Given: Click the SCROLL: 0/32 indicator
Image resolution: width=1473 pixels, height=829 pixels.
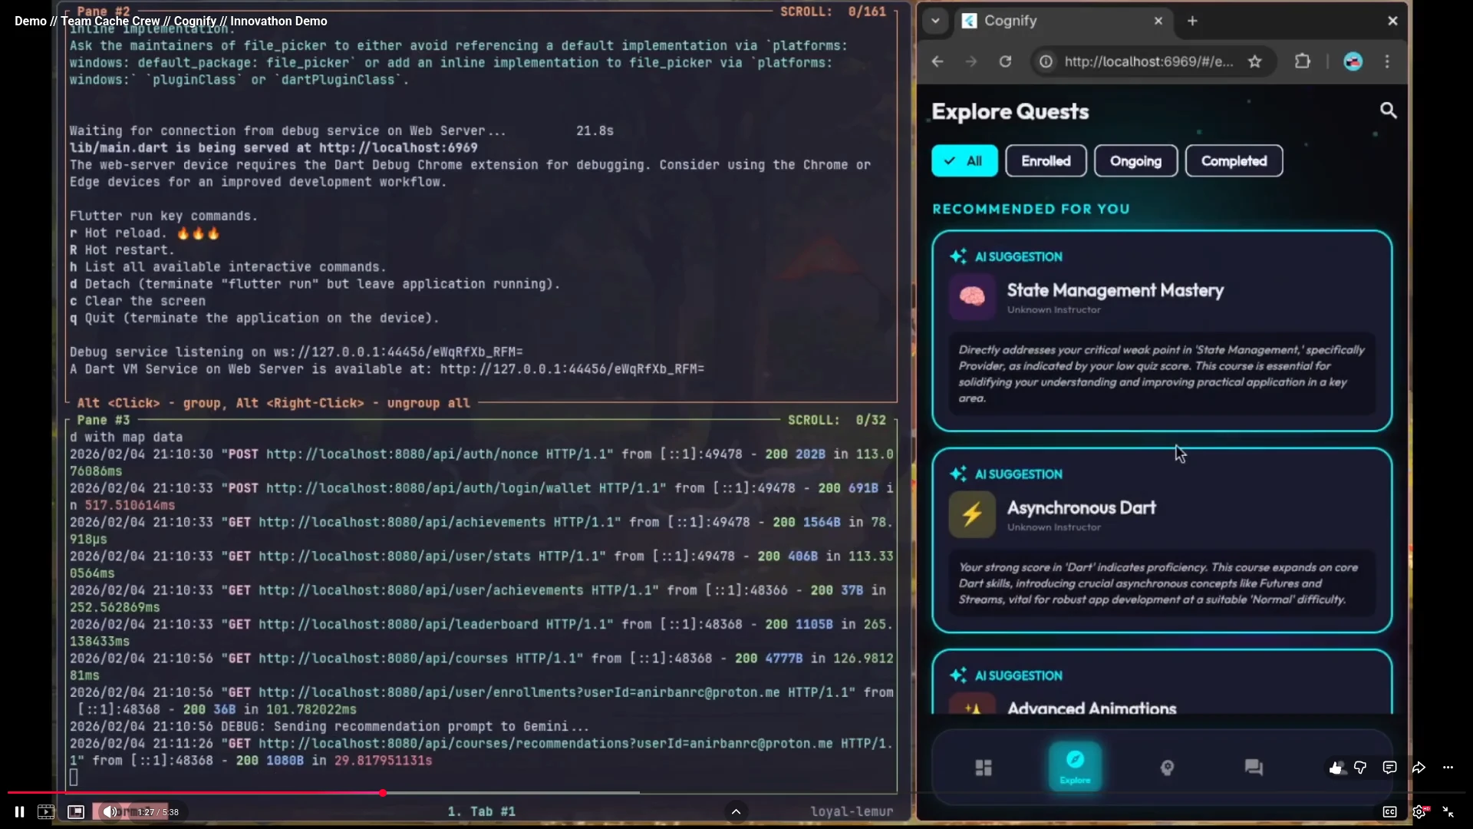Looking at the screenshot, I should [x=837, y=420].
